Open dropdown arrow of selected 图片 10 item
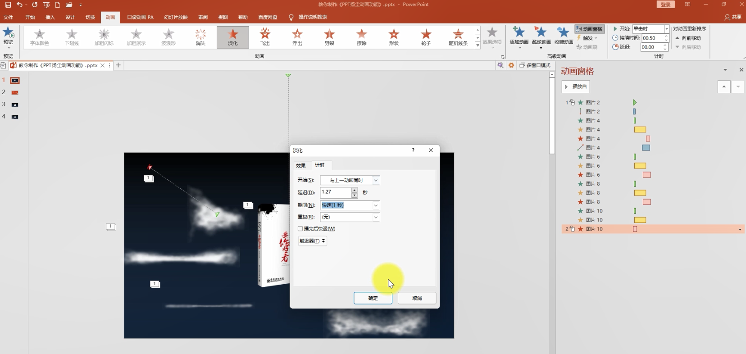Image resolution: width=746 pixels, height=354 pixels. coord(740,229)
